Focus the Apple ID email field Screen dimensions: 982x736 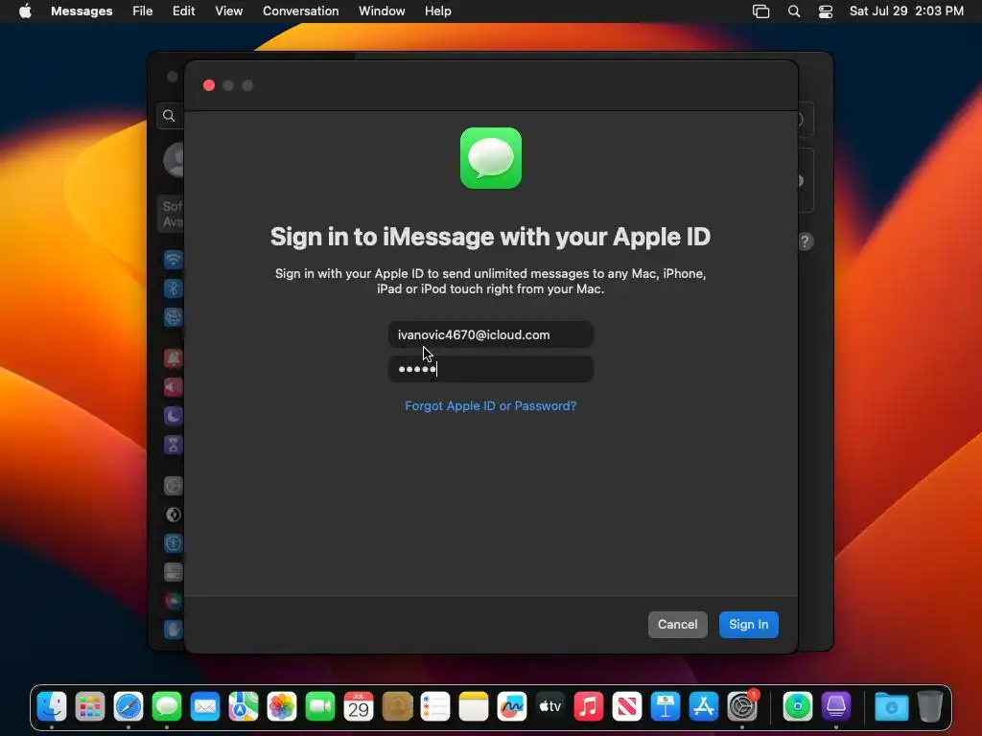(x=491, y=334)
